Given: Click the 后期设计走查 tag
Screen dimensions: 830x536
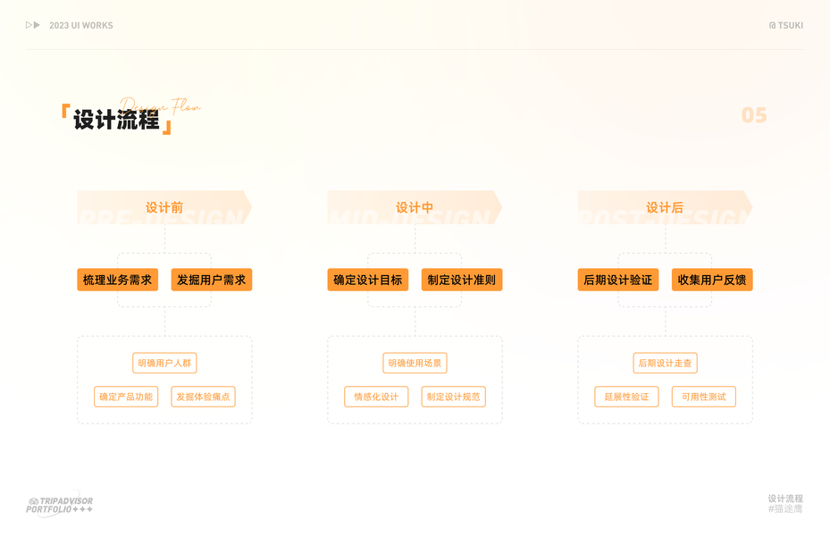Looking at the screenshot, I should (x=665, y=363).
